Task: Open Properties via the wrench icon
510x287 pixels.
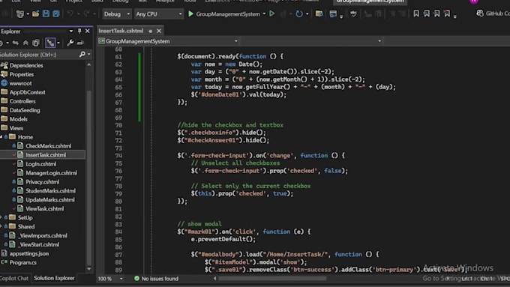Action: coord(70,43)
